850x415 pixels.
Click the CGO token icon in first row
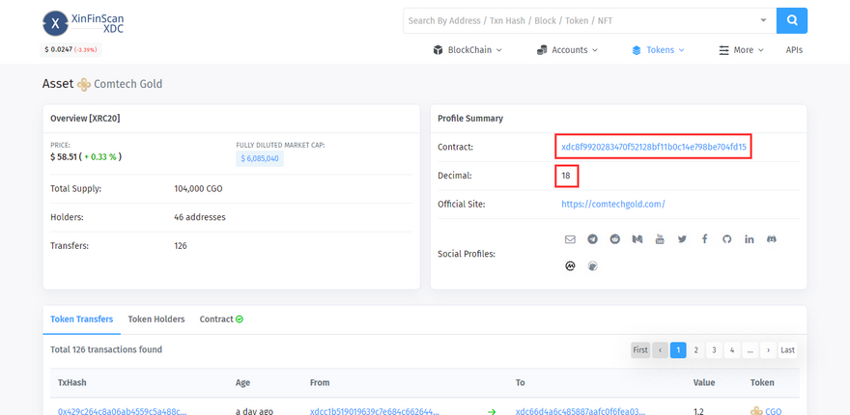[x=756, y=411]
